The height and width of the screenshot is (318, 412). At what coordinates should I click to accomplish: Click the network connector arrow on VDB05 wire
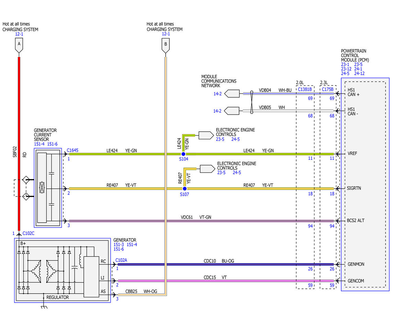(232, 111)
